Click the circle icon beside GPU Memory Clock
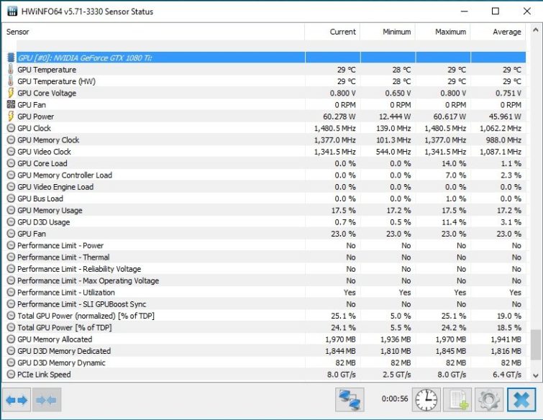Screen dimensions: 543x420 point(11,140)
